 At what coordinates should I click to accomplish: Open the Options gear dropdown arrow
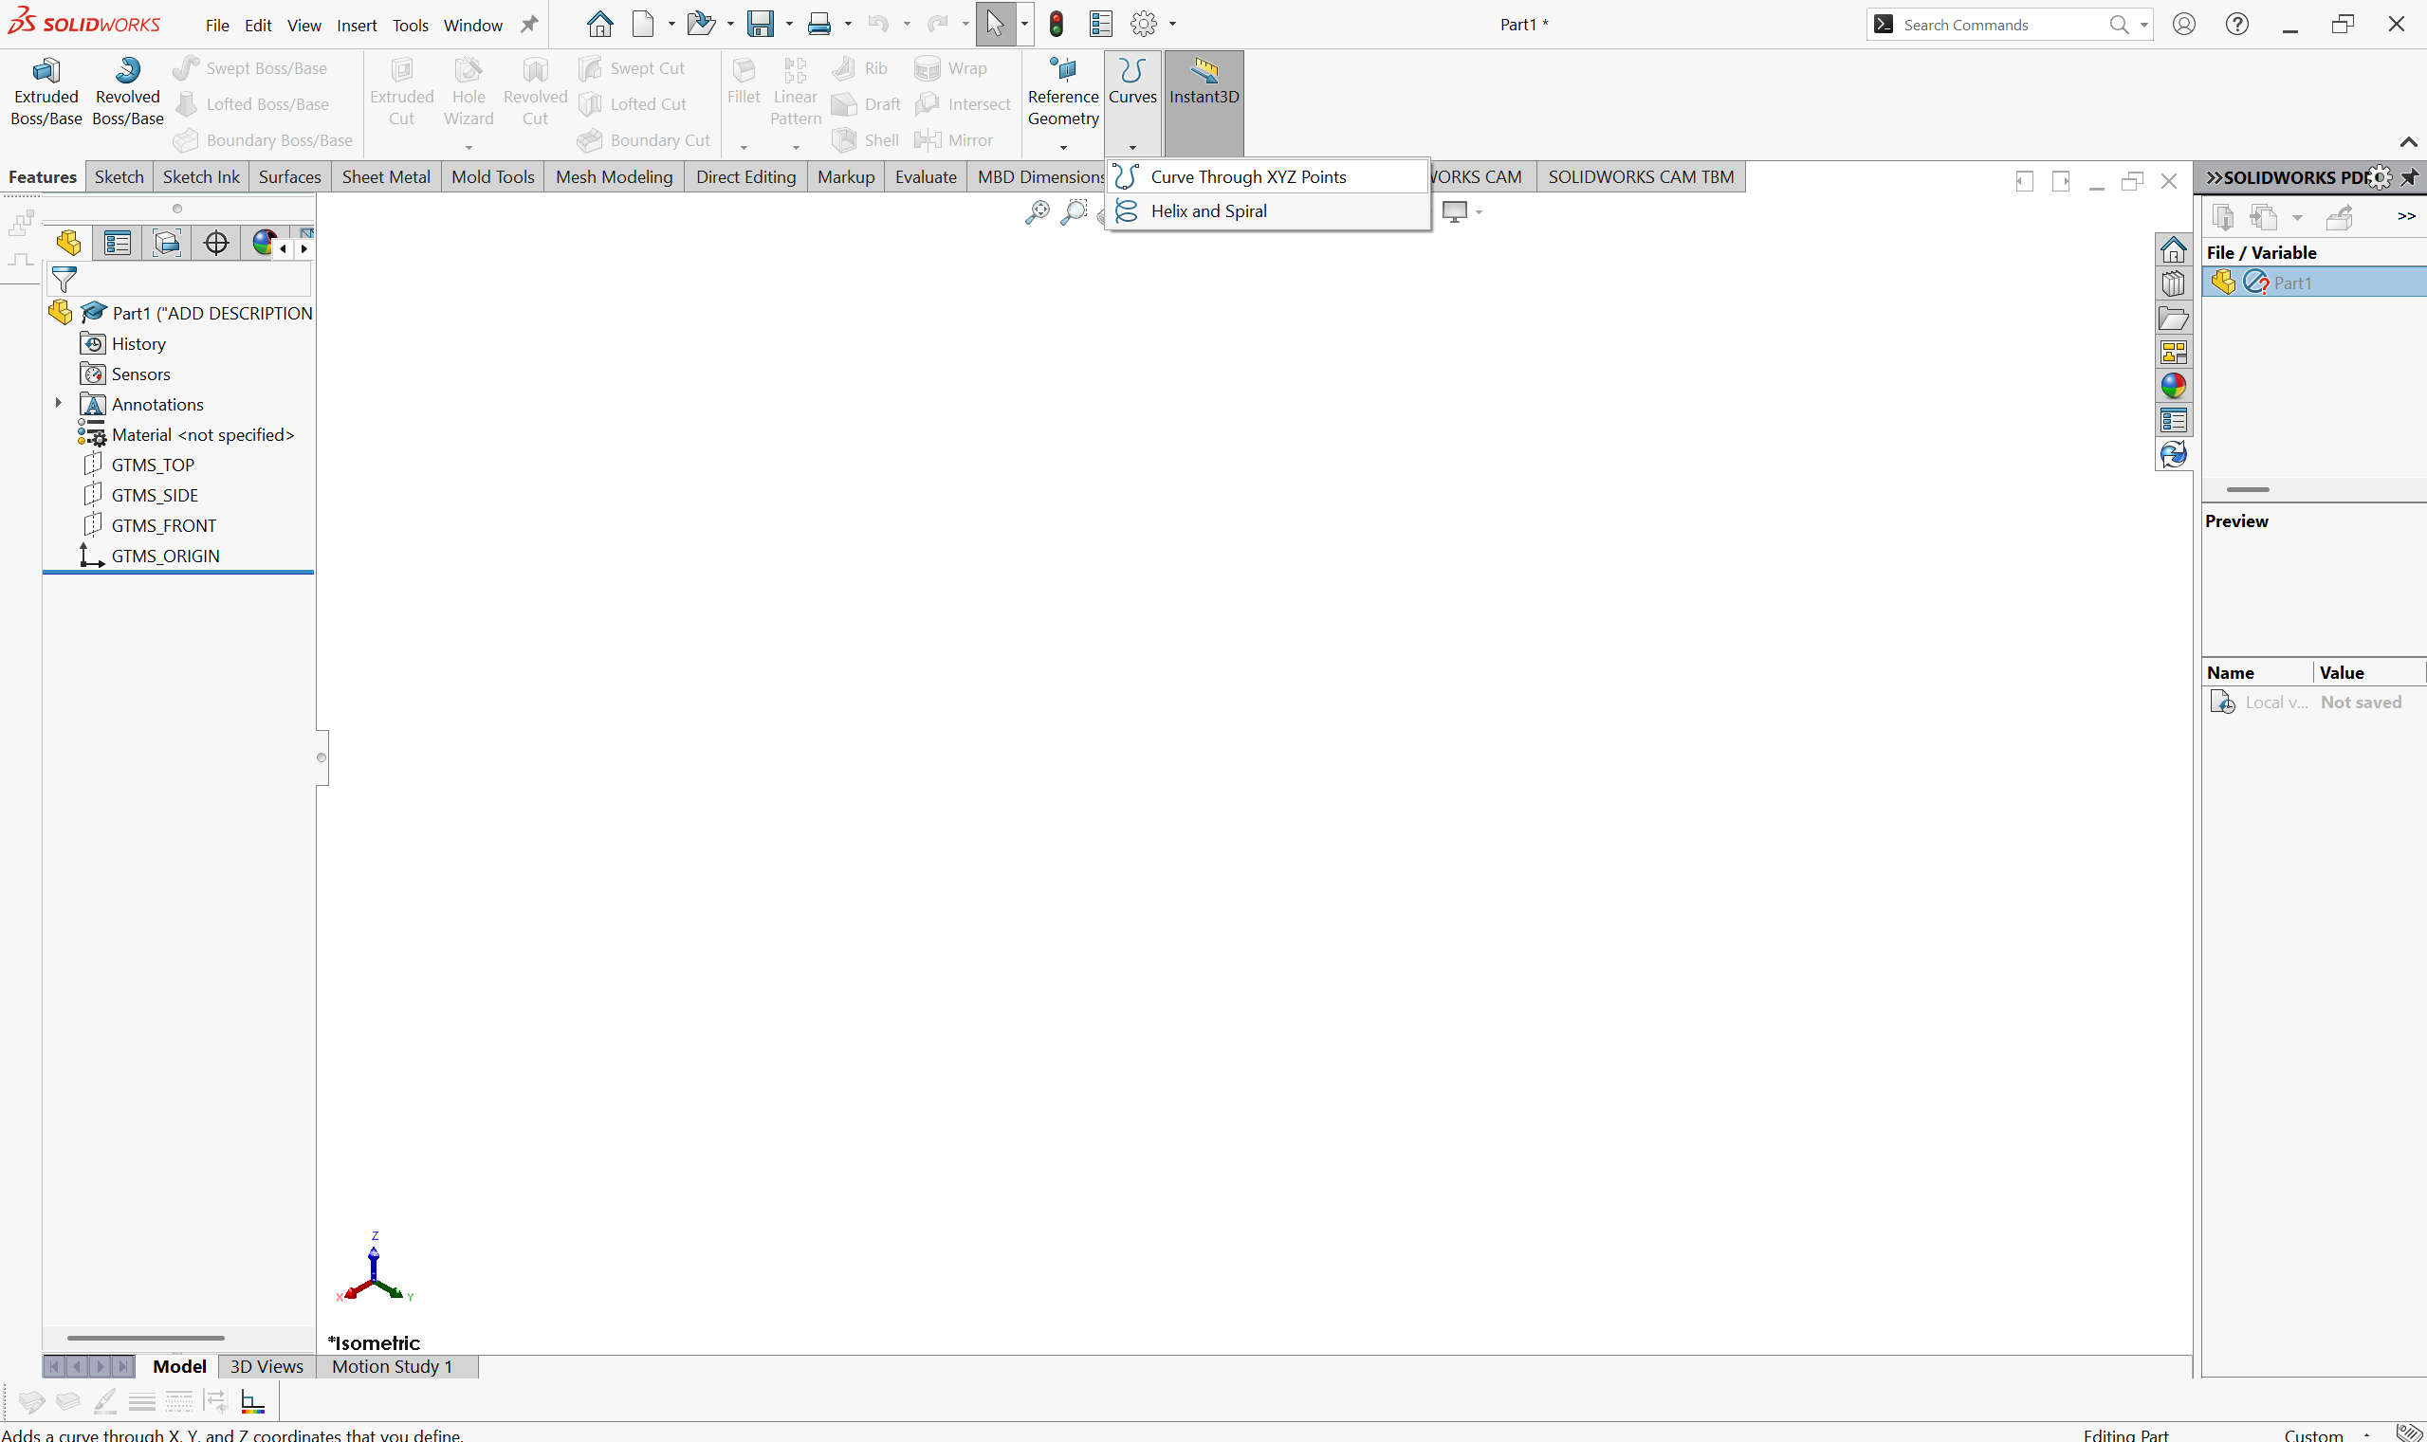pyautogui.click(x=1172, y=25)
